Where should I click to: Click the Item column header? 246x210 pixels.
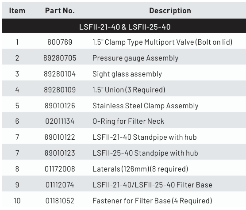click(x=17, y=11)
